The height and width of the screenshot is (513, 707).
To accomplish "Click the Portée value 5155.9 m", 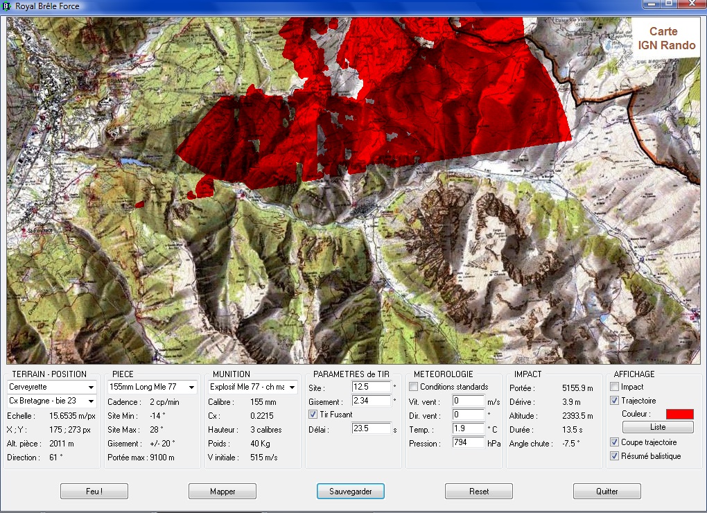I will coord(577,388).
